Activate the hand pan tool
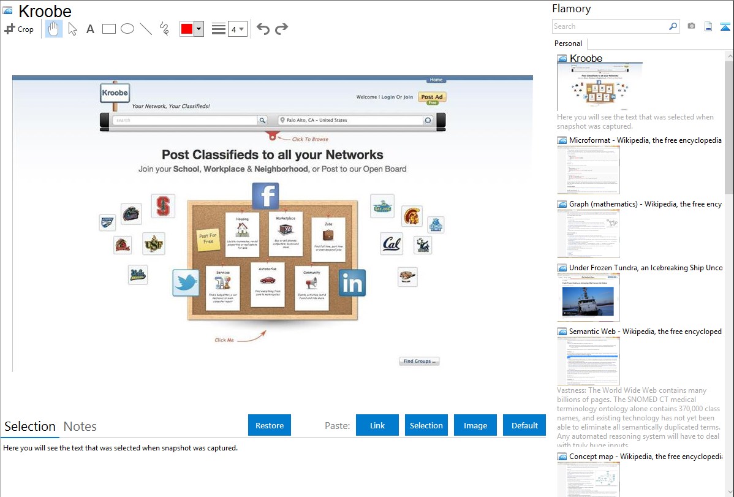Screen dimensions: 734x497 53,29
